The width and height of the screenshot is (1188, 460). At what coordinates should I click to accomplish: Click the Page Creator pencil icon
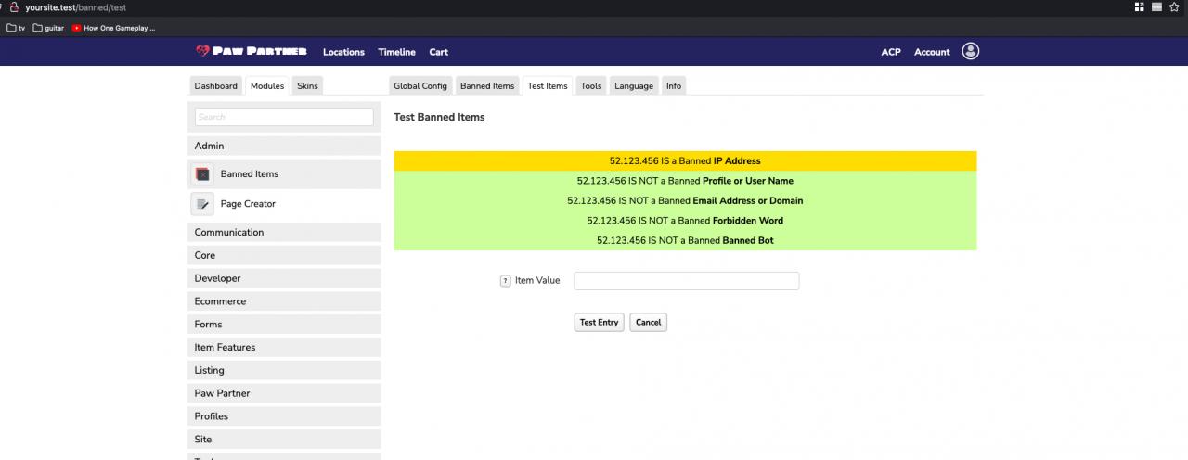click(203, 204)
